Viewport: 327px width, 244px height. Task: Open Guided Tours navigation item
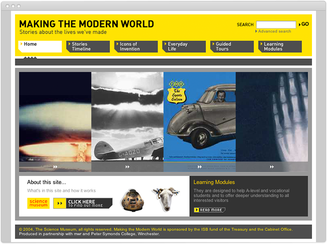point(232,46)
